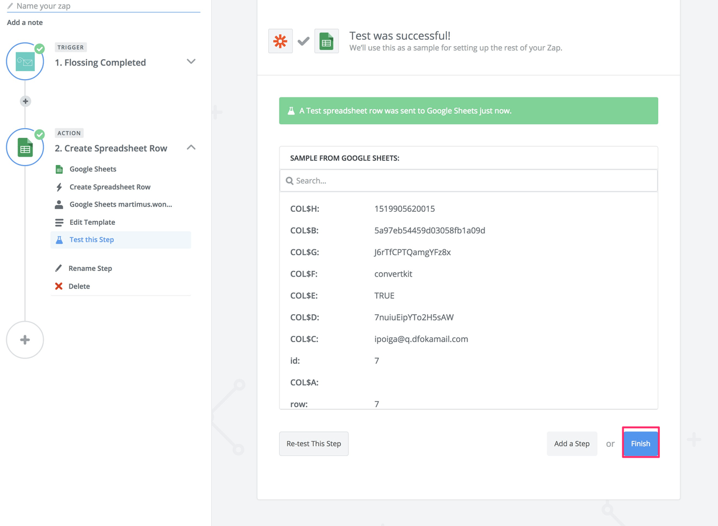This screenshot has height=526, width=718.
Task: Click the lightning bolt action icon
Action: tap(59, 187)
